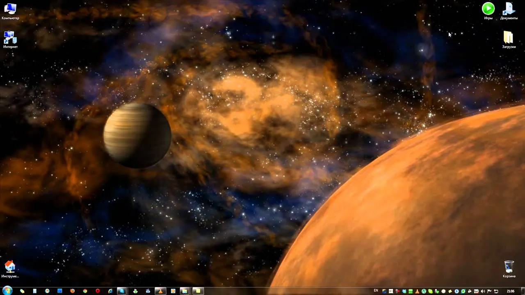Screen dimensions: 525x295
Task: Open the 21:06 system clock
Action: click(x=511, y=291)
